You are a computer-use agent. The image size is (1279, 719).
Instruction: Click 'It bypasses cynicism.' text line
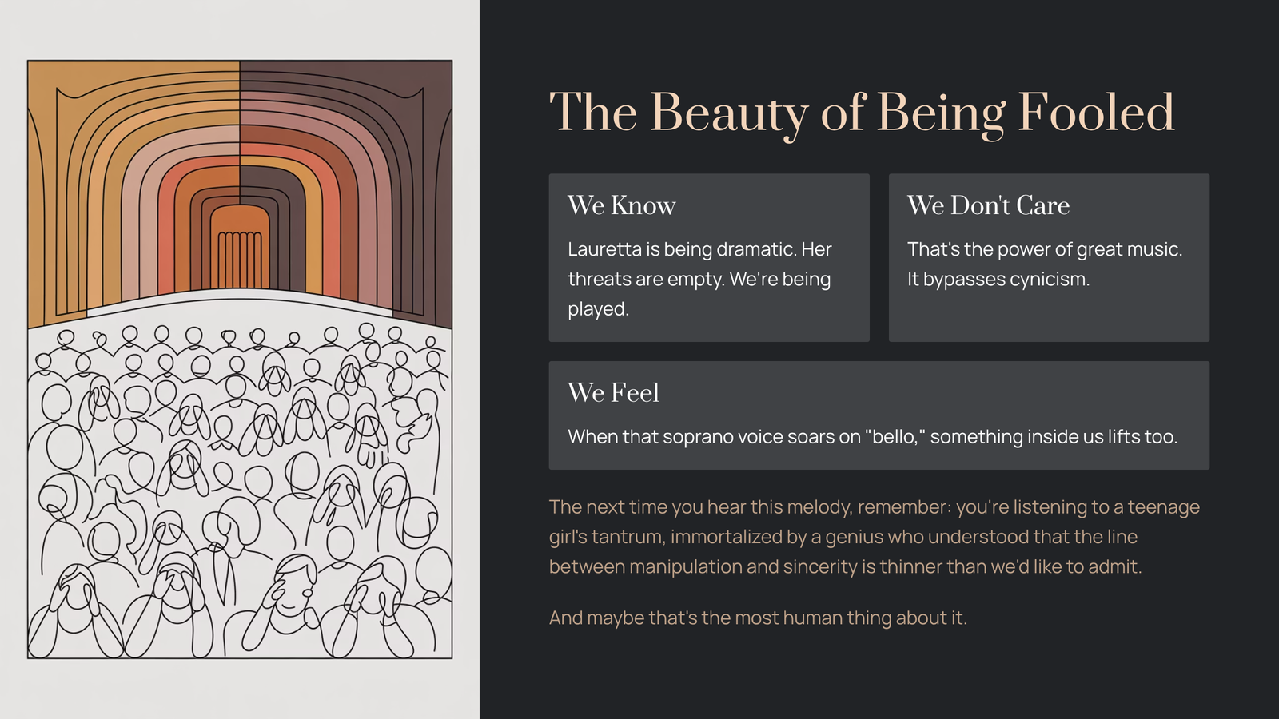click(x=998, y=280)
